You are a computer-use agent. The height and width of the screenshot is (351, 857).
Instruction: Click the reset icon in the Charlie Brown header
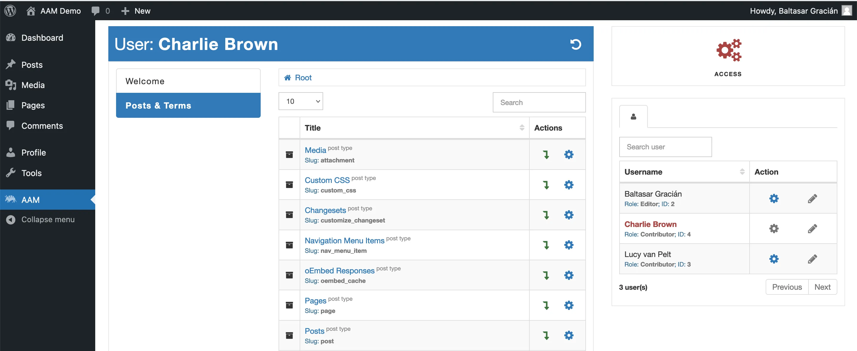pos(575,44)
